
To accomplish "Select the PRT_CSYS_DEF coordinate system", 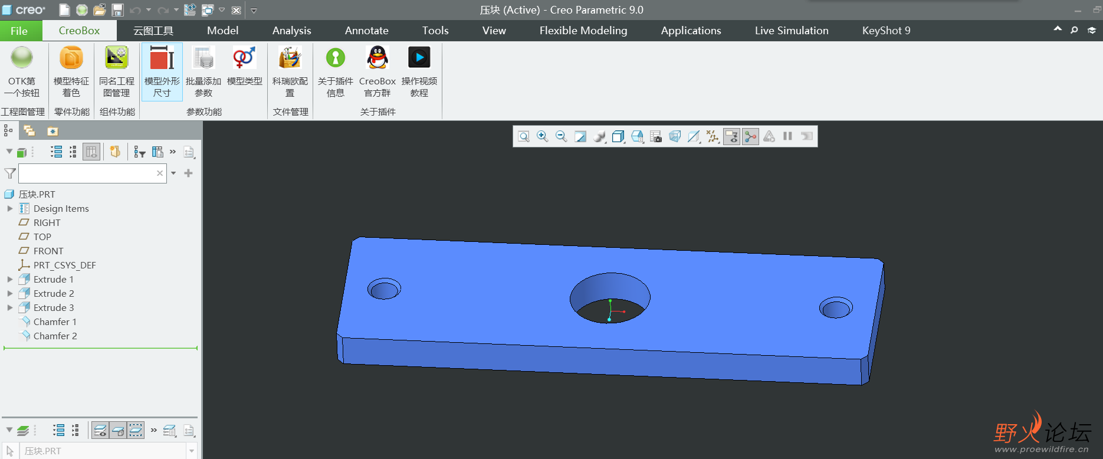I will click(64, 265).
